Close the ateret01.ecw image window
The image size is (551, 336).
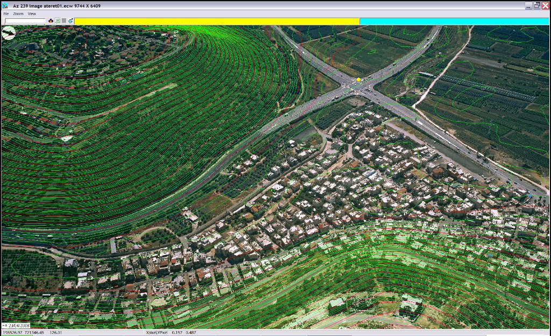pos(545,5)
